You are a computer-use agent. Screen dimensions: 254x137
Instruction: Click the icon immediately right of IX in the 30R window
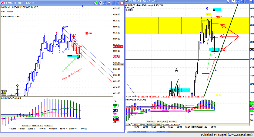(105, 3)
